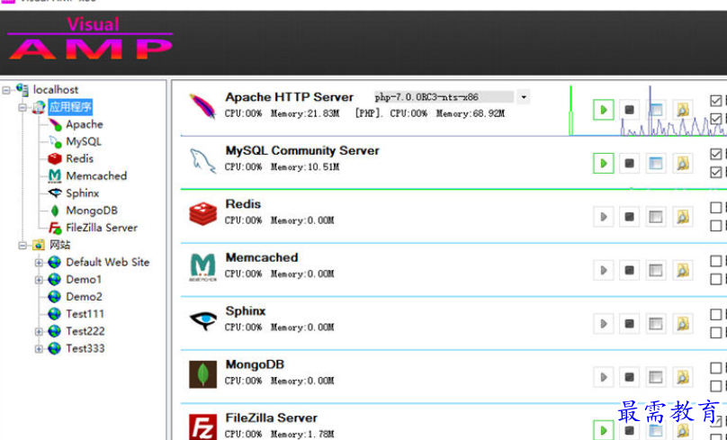
Task: Open the Redis row log viewer icon
Action: (x=683, y=217)
